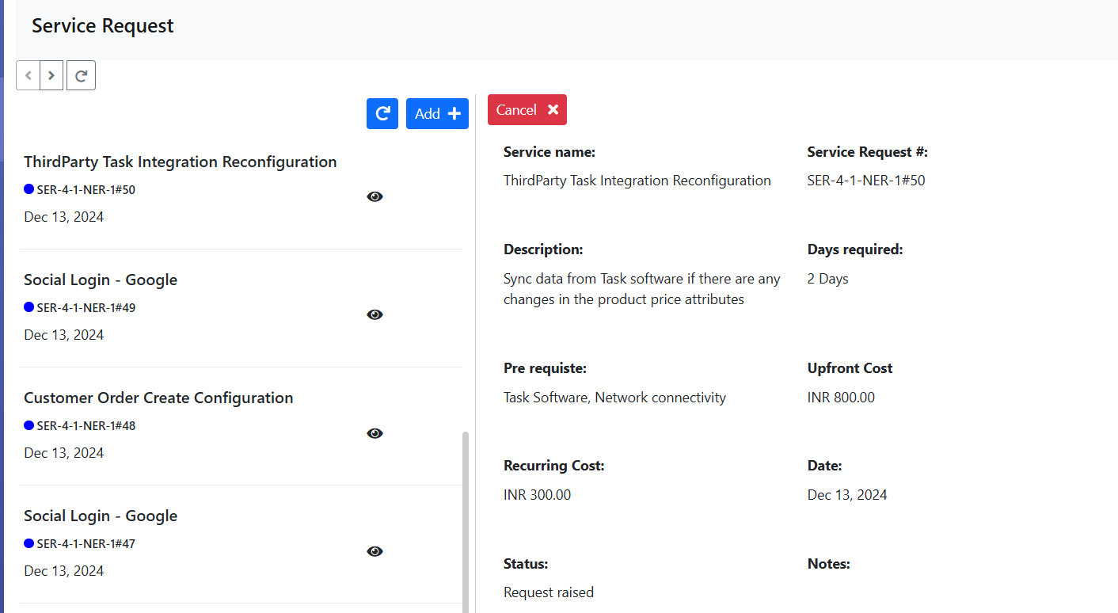View details of request SER-4-1-NER-1#47
Viewport: 1118px width, 613px height.
[x=375, y=551]
